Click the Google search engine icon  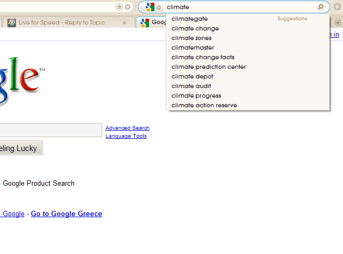(150, 7)
